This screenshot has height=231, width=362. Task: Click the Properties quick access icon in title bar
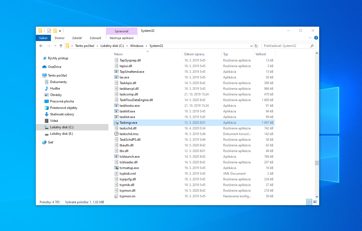49,31
